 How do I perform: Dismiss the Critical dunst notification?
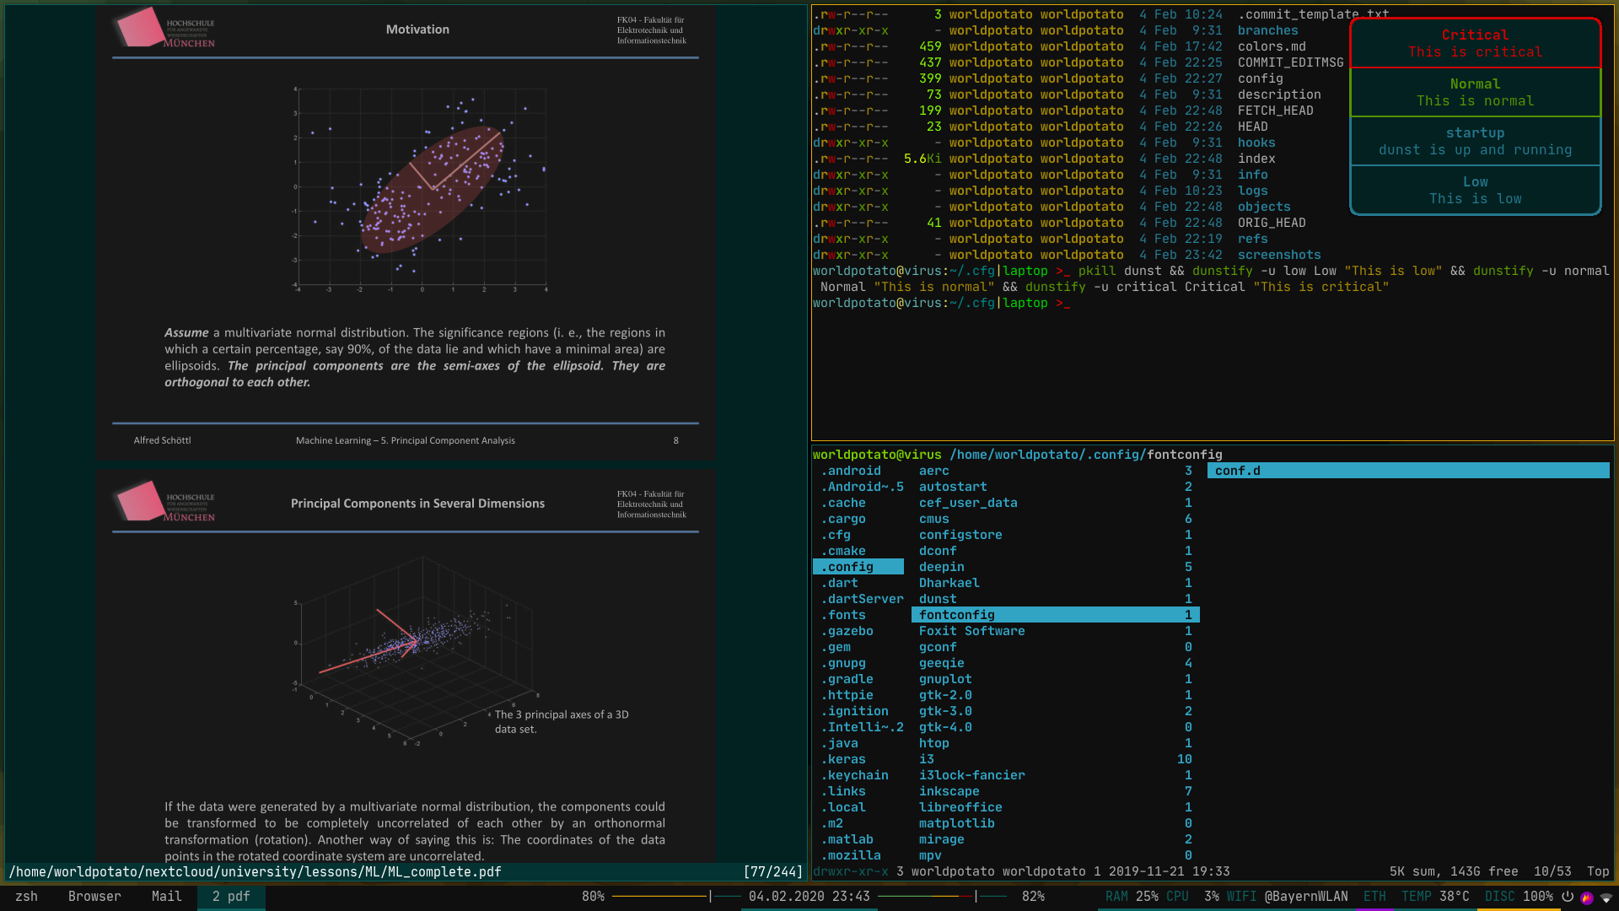1475,43
